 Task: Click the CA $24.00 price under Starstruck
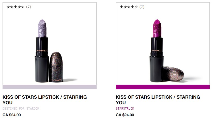click(125, 115)
